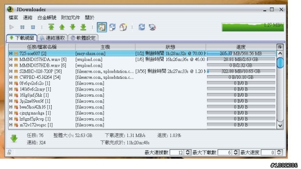The image size is (301, 169).
Task: Click the column settings icon at table corner
Action: click(x=280, y=47)
